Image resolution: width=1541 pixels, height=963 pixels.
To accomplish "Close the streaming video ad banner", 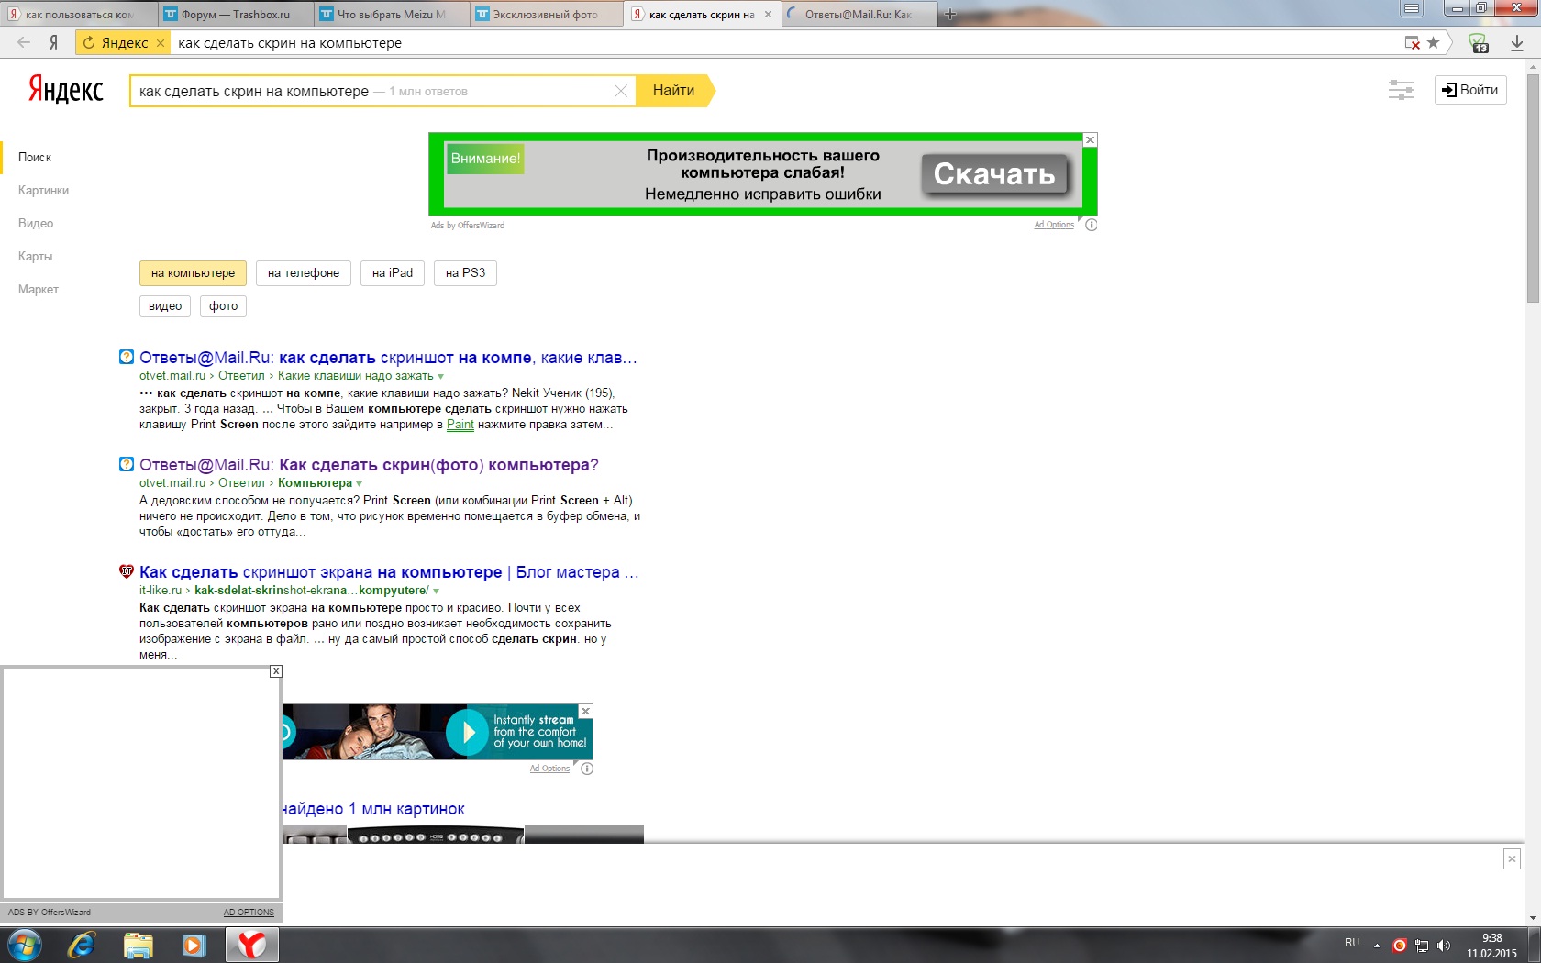I will pyautogui.click(x=586, y=711).
